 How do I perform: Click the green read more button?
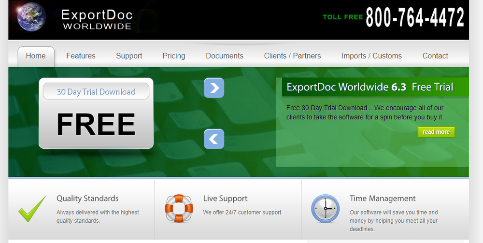point(436,132)
